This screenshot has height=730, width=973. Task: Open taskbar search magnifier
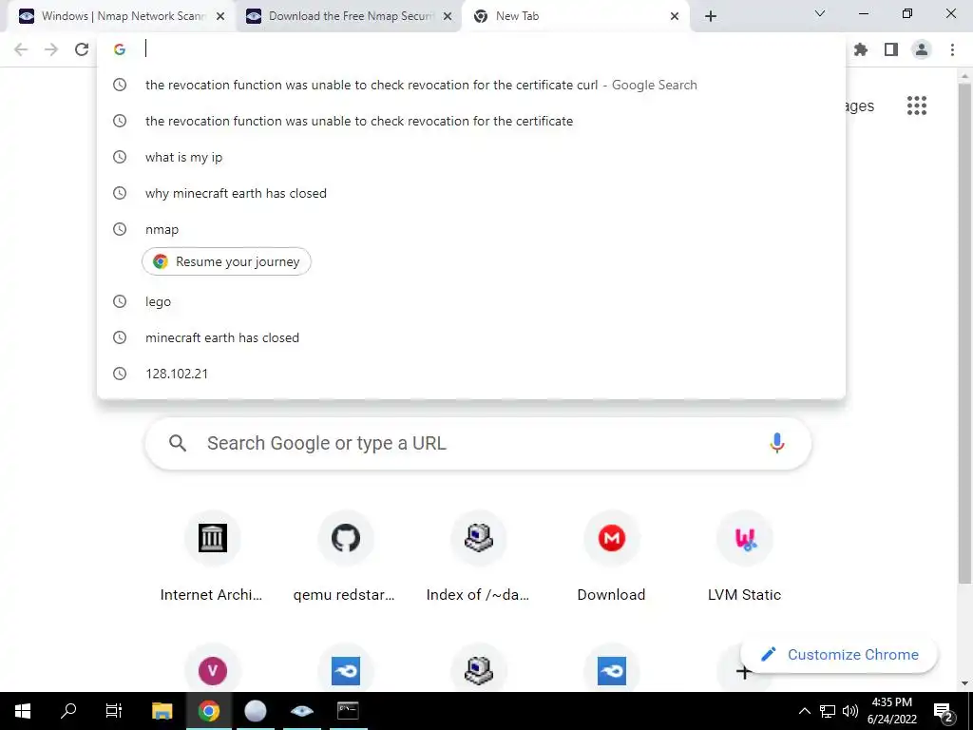click(68, 711)
